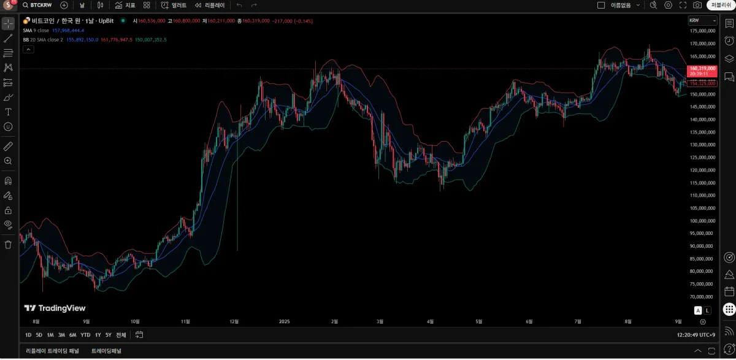Toggle visibility of all drawings eye icon
Screen dimensions: 736x360
[8, 224]
